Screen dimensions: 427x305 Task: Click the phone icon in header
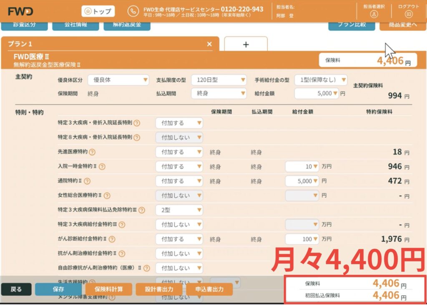tap(133, 11)
